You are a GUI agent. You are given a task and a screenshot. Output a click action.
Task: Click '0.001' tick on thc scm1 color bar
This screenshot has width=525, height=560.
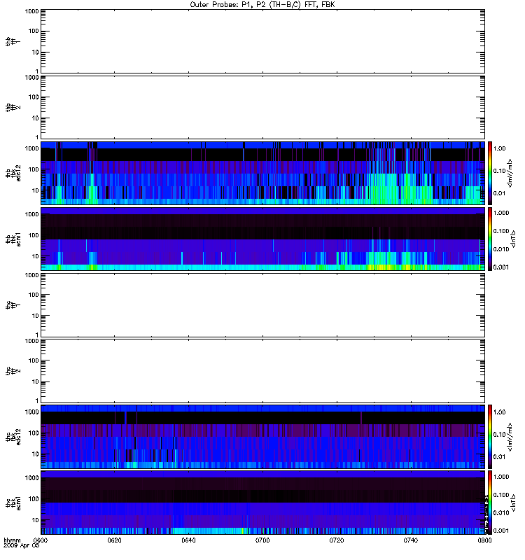coord(501,531)
